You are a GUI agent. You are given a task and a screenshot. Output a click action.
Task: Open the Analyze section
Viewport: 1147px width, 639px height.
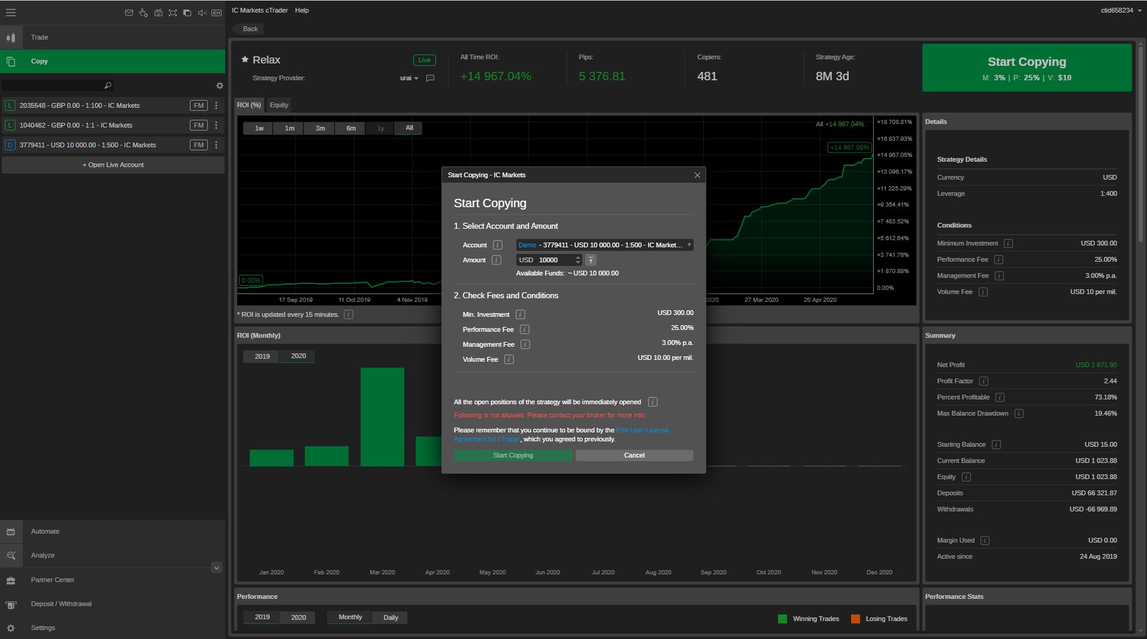(x=113, y=555)
